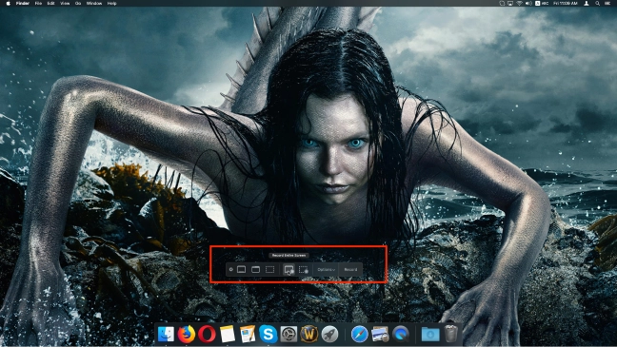
Task: Select Capture Selected Portion icon
Action: point(270,269)
